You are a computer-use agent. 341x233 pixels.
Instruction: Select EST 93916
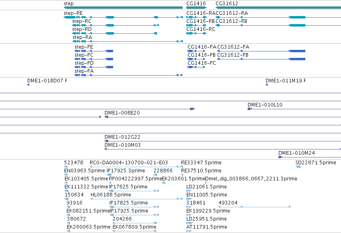click(75, 203)
